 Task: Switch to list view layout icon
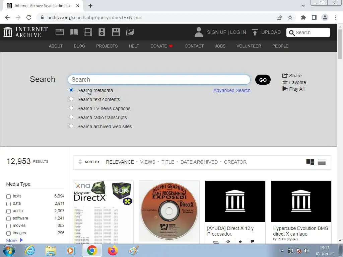pos(322,162)
